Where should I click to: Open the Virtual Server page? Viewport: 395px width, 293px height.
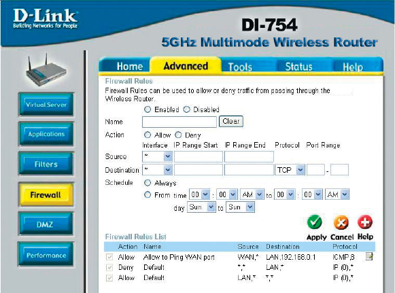46,105
